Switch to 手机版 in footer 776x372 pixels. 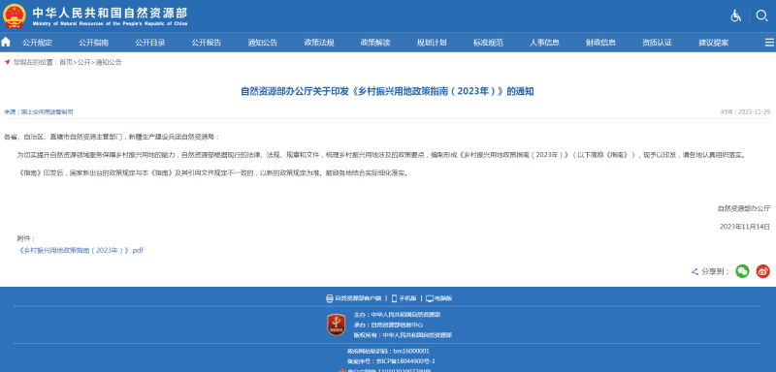404,298
